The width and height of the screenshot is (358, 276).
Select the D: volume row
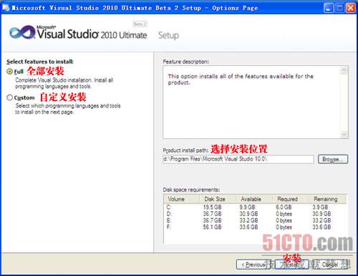click(255, 214)
